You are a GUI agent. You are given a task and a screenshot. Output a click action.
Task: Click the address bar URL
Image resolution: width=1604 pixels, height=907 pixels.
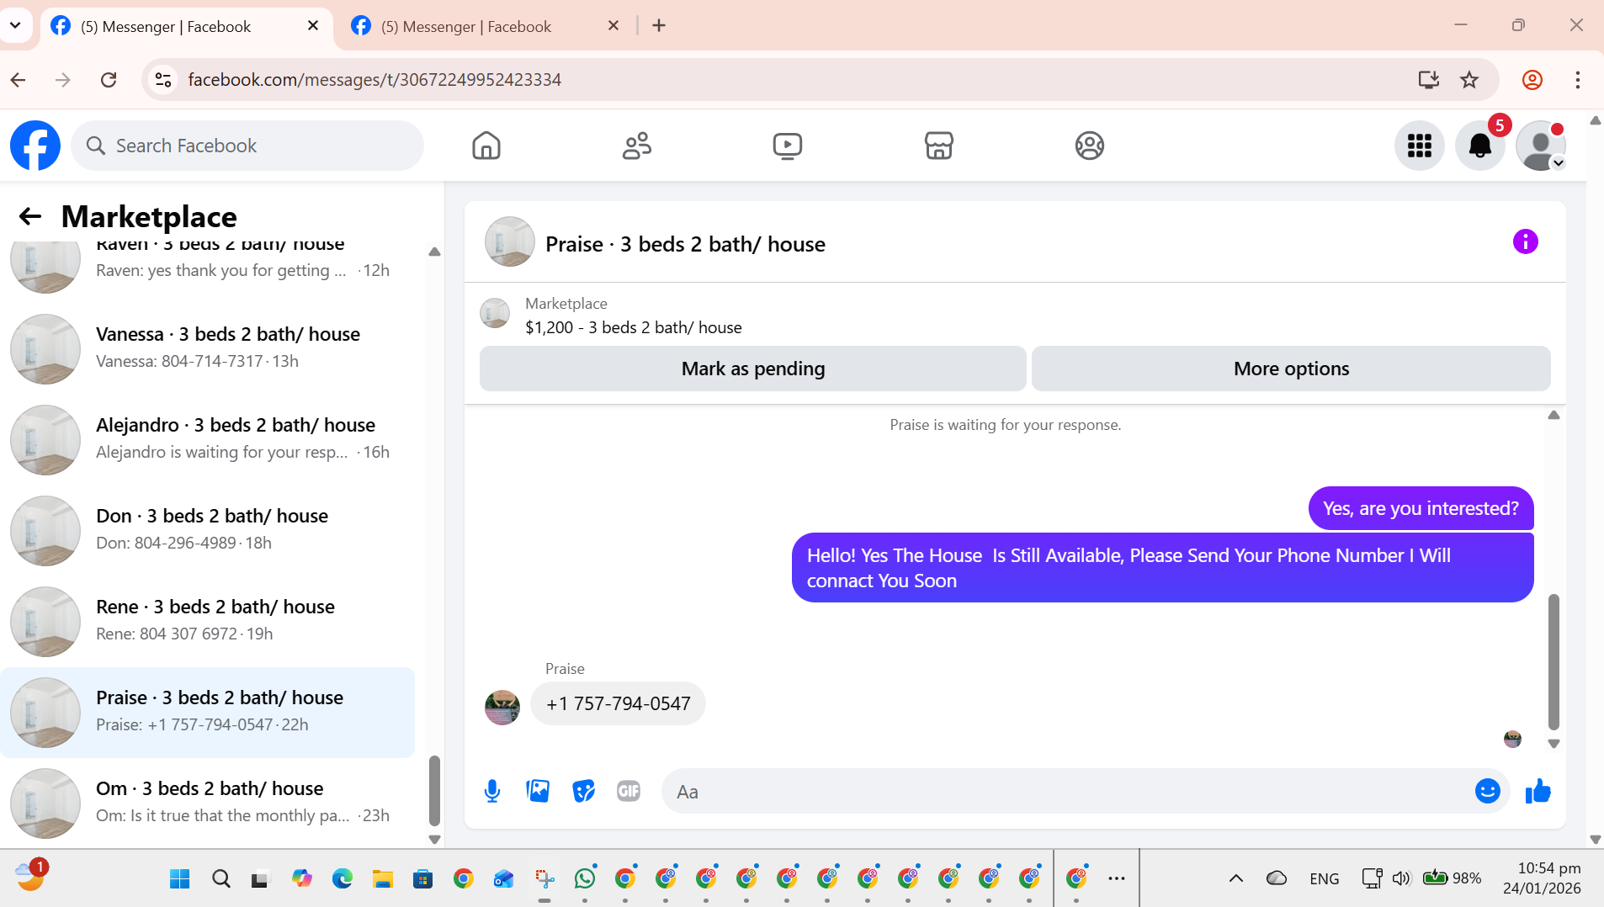tap(374, 80)
